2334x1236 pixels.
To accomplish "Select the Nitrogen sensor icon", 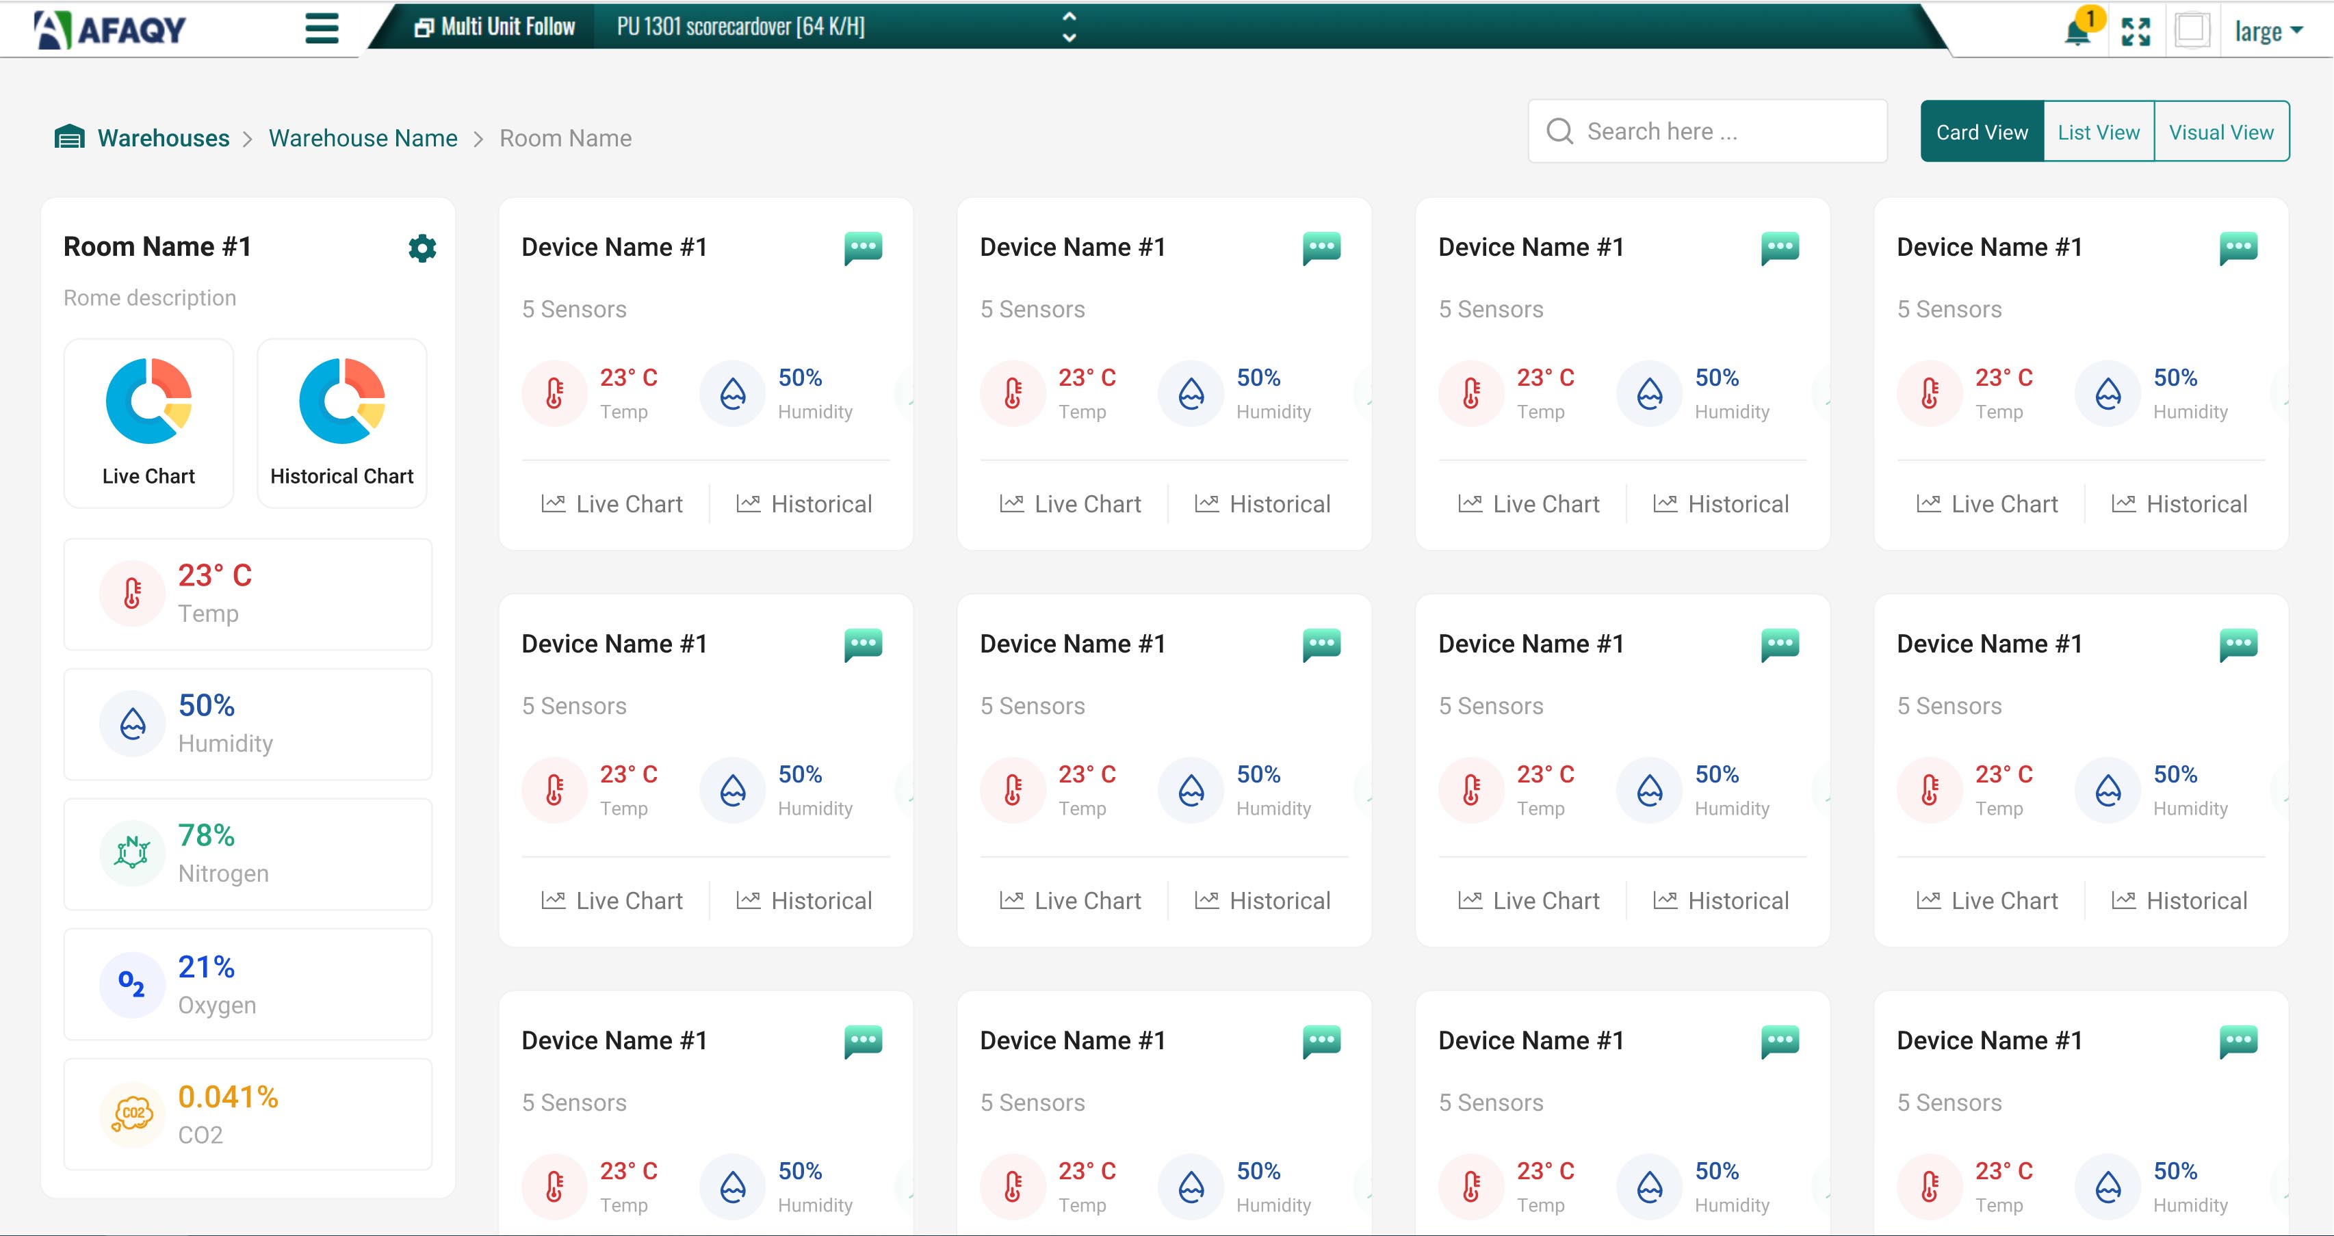I will click(x=132, y=853).
